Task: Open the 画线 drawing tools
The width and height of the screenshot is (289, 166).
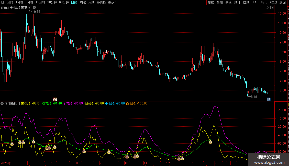Action: click(x=246, y=3)
